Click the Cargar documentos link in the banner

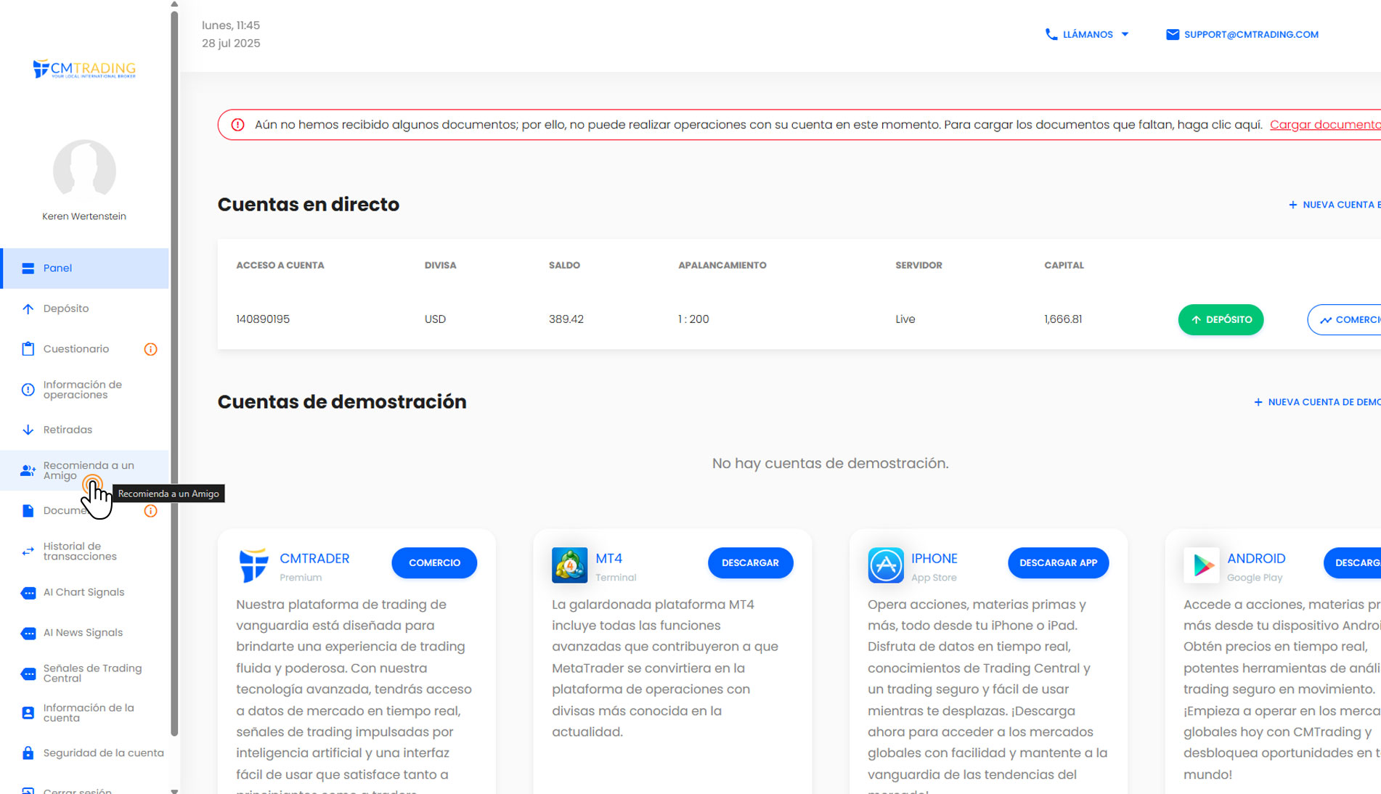1325,125
